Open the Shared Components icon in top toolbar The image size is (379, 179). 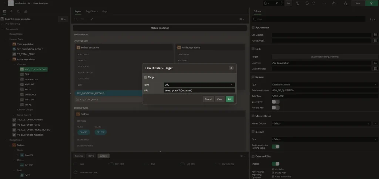346,3
